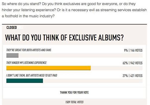150x105 pixels.
Task: Click the empty track of the first poll bar
Action: pos(81,55)
